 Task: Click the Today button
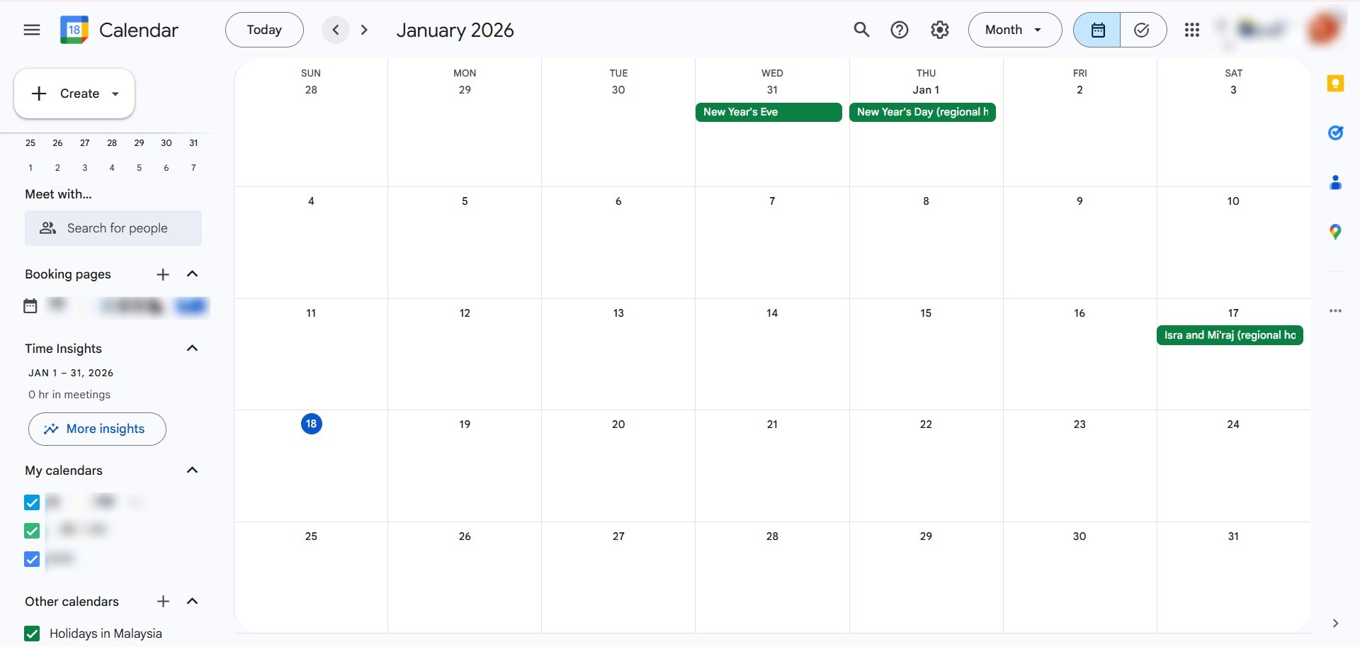pos(264,30)
